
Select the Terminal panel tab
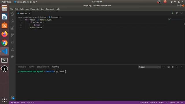[55, 67]
